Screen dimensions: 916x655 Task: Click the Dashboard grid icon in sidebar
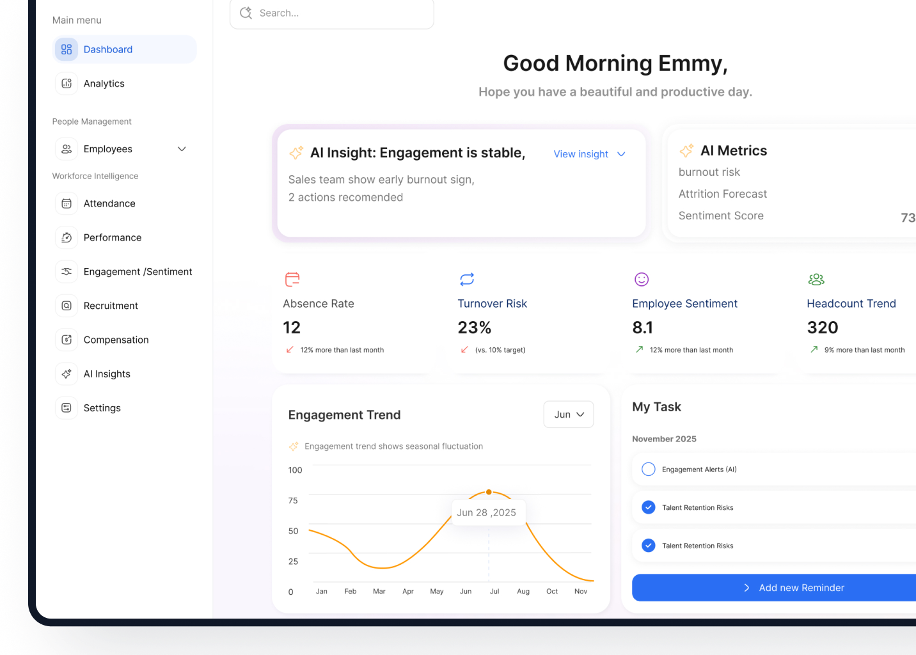(x=67, y=49)
